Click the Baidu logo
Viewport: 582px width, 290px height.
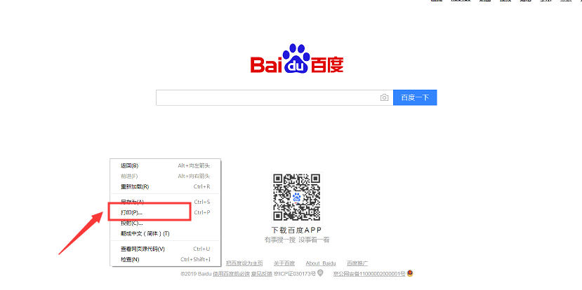click(297, 61)
